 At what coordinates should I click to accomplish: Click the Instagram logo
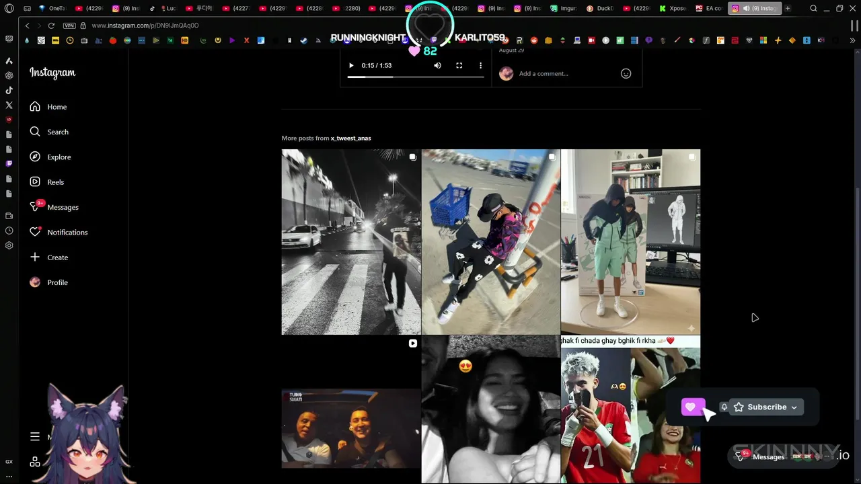coord(52,73)
